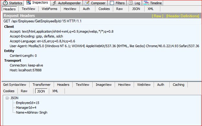Select the response JSON tab

click(41, 91)
